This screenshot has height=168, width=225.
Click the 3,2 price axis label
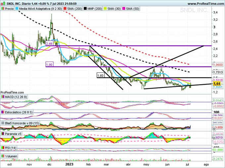click(215, 19)
